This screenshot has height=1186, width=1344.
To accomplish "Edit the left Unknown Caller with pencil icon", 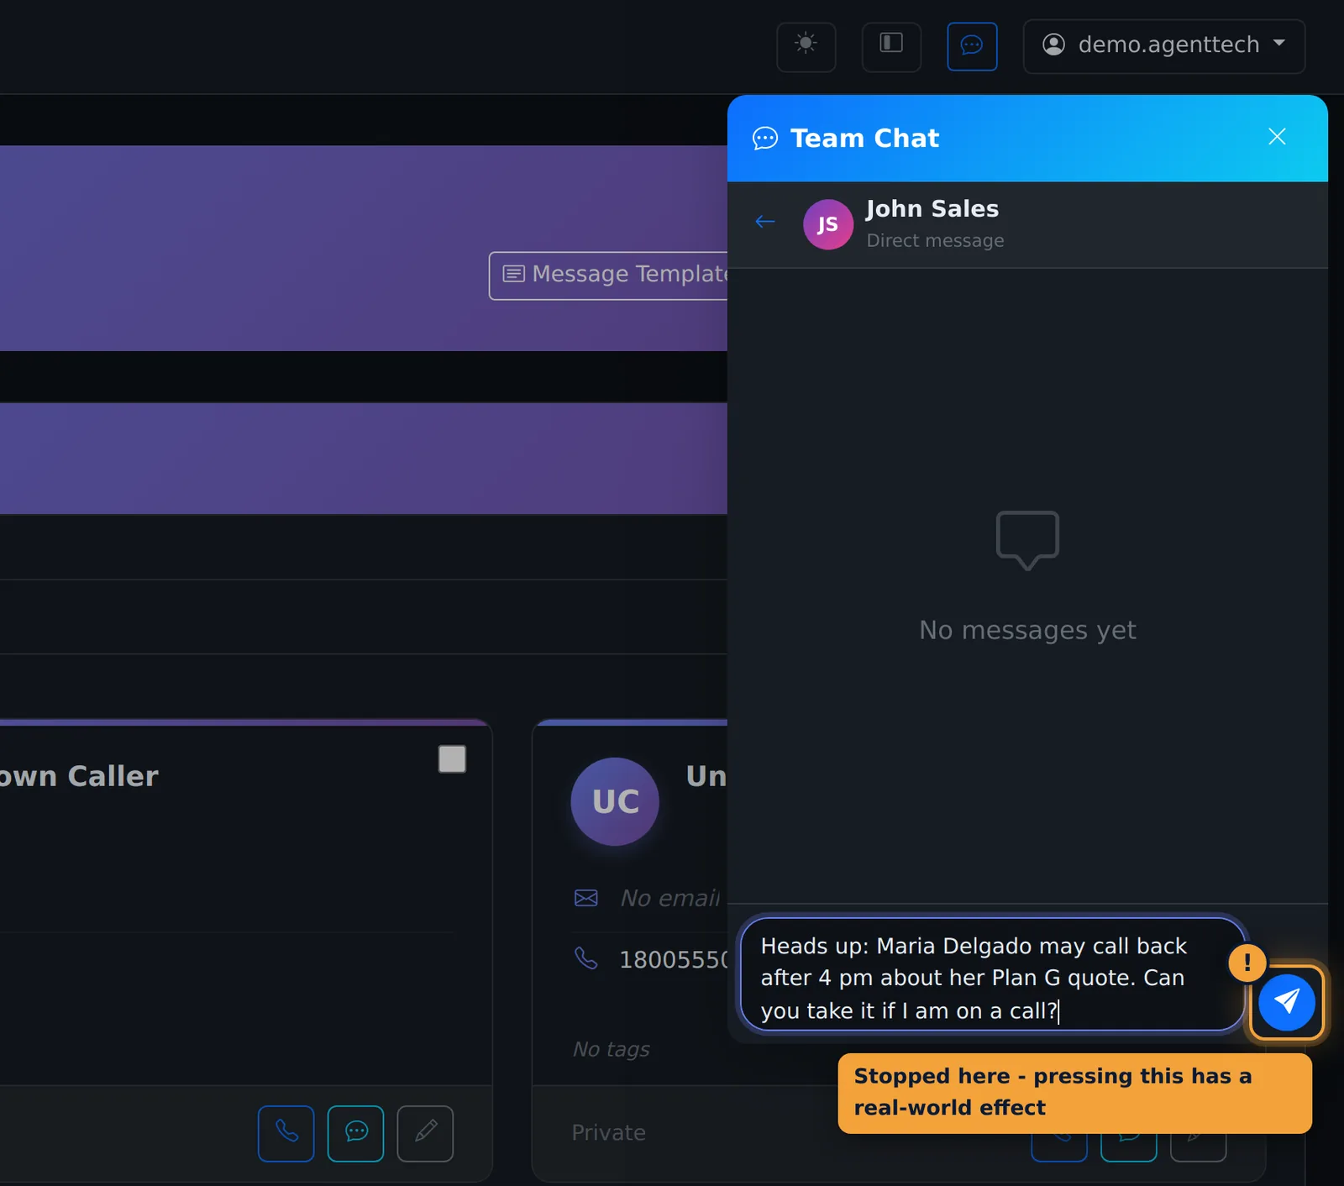I will 425,1133.
